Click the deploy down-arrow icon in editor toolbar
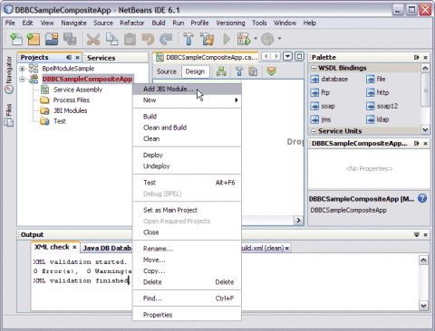The width and height of the screenshot is (435, 331). tap(271, 71)
